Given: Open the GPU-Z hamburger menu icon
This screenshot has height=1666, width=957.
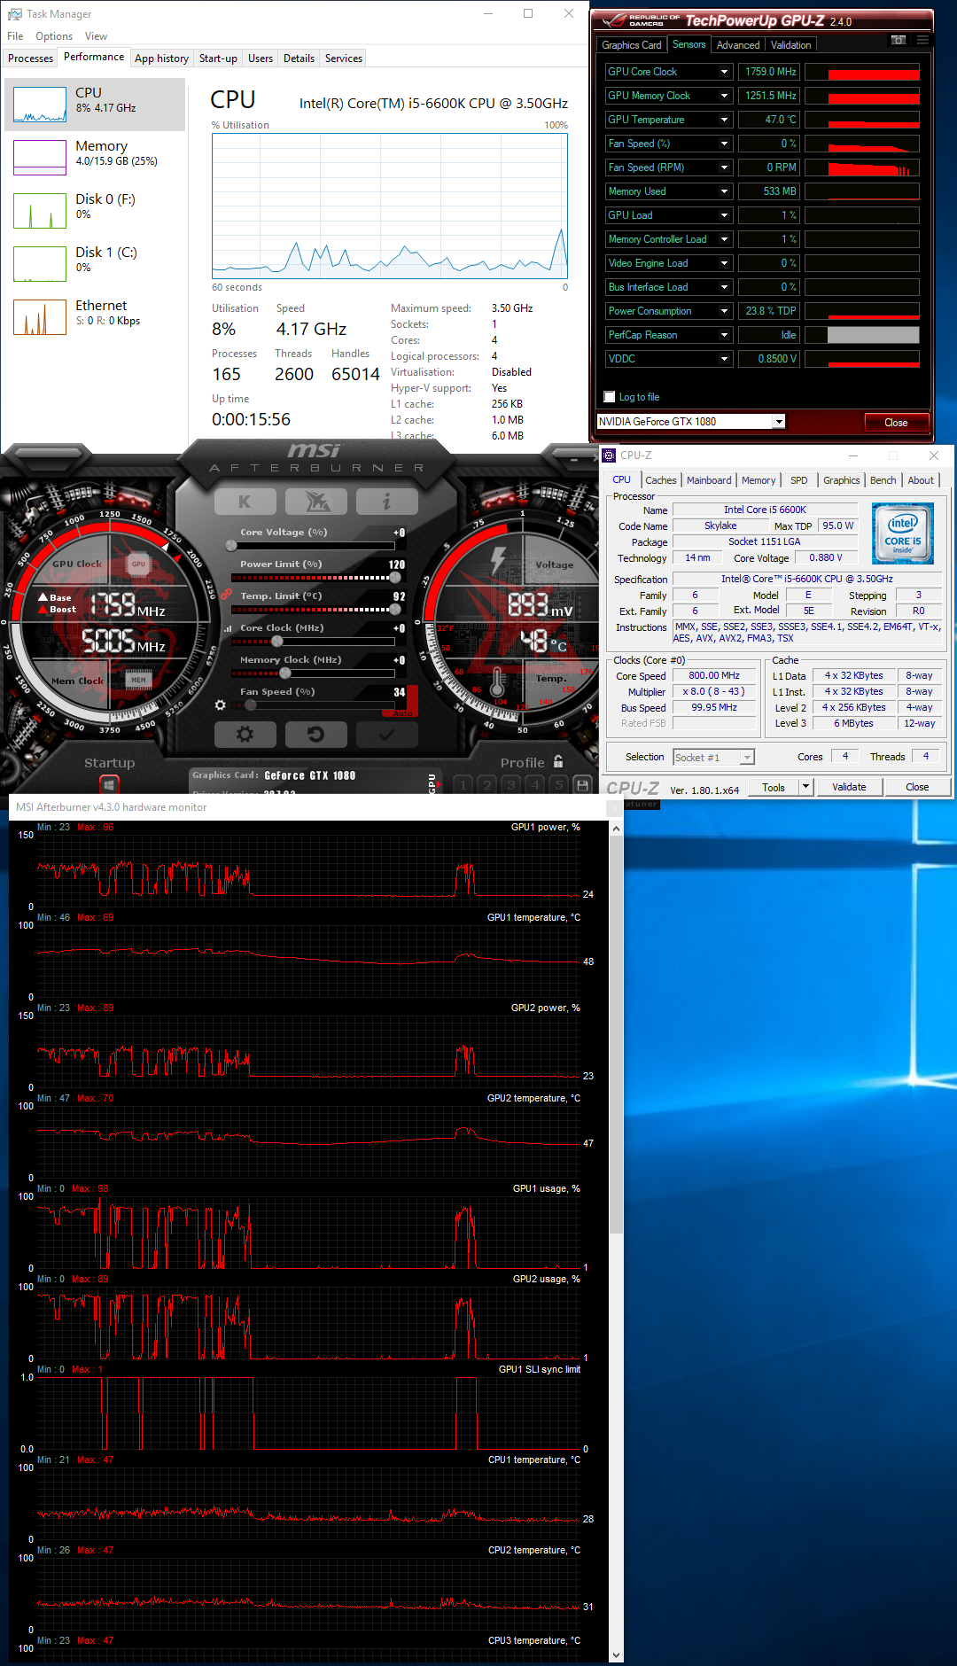Looking at the screenshot, I should (x=923, y=40).
